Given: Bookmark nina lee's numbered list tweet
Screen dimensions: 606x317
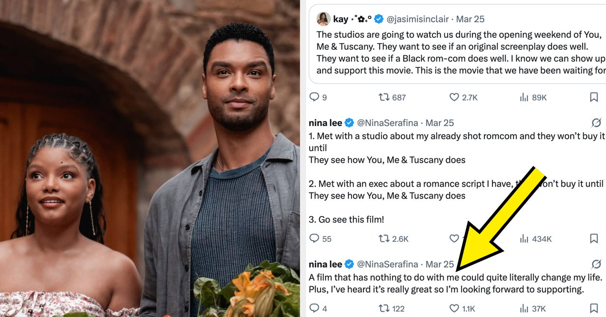Looking at the screenshot, I should [594, 238].
